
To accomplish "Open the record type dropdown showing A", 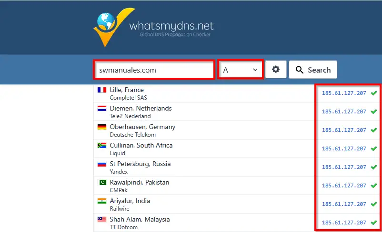I will coord(240,70).
